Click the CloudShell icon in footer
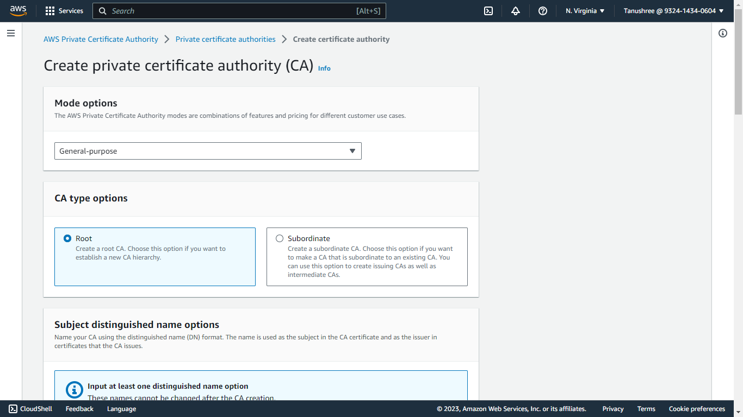 (x=13, y=409)
